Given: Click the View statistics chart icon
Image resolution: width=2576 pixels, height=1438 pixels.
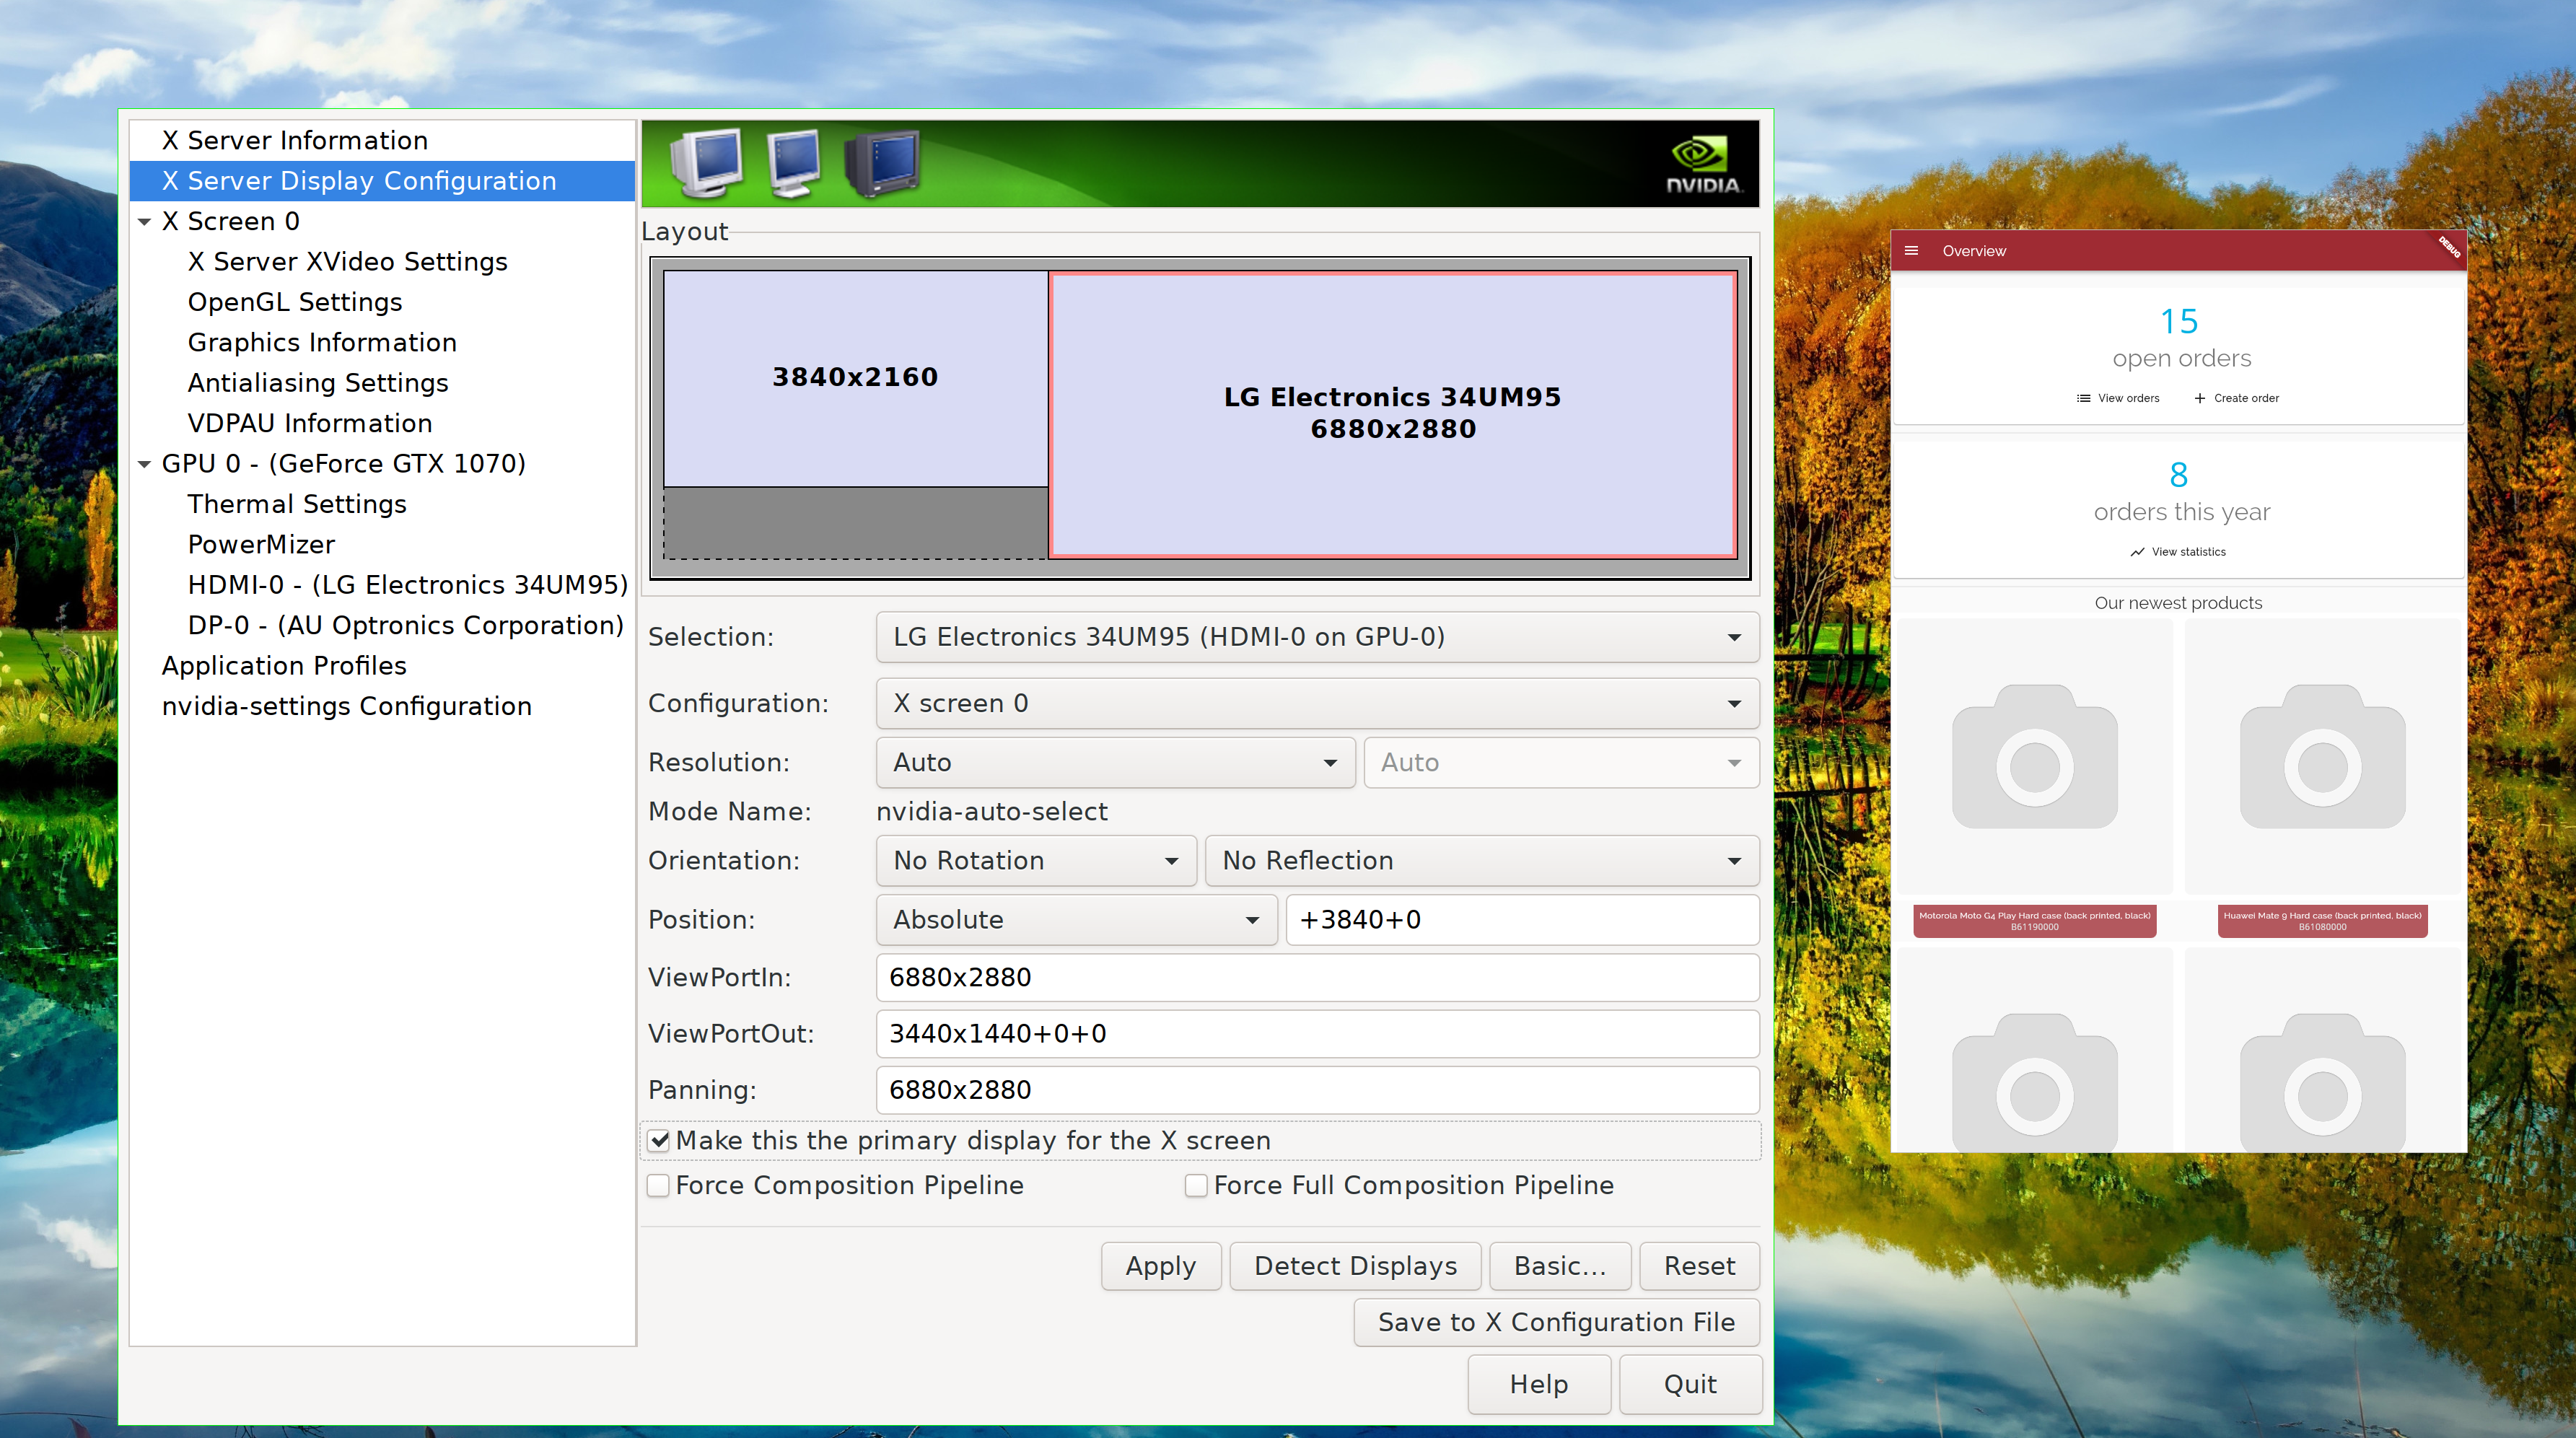Looking at the screenshot, I should tap(2137, 552).
